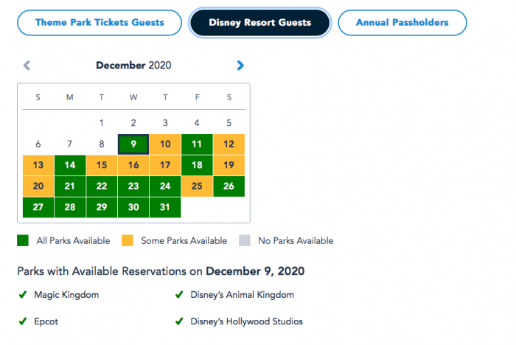
Task: Click the yellow Some Parks Available legend swatch
Action: coord(128,240)
